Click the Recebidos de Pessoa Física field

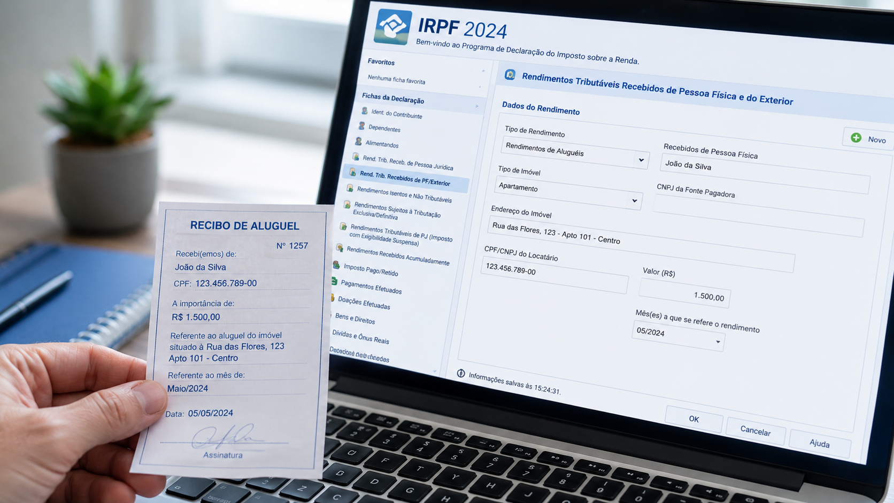(x=765, y=173)
